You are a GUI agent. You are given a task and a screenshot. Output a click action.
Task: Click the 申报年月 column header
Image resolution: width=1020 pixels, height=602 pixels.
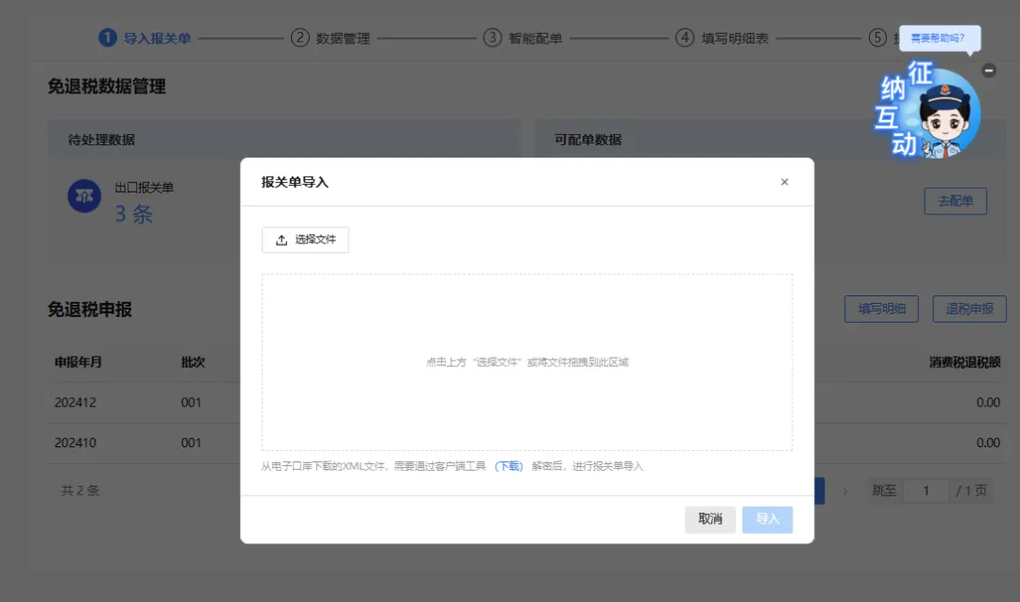[x=78, y=362]
